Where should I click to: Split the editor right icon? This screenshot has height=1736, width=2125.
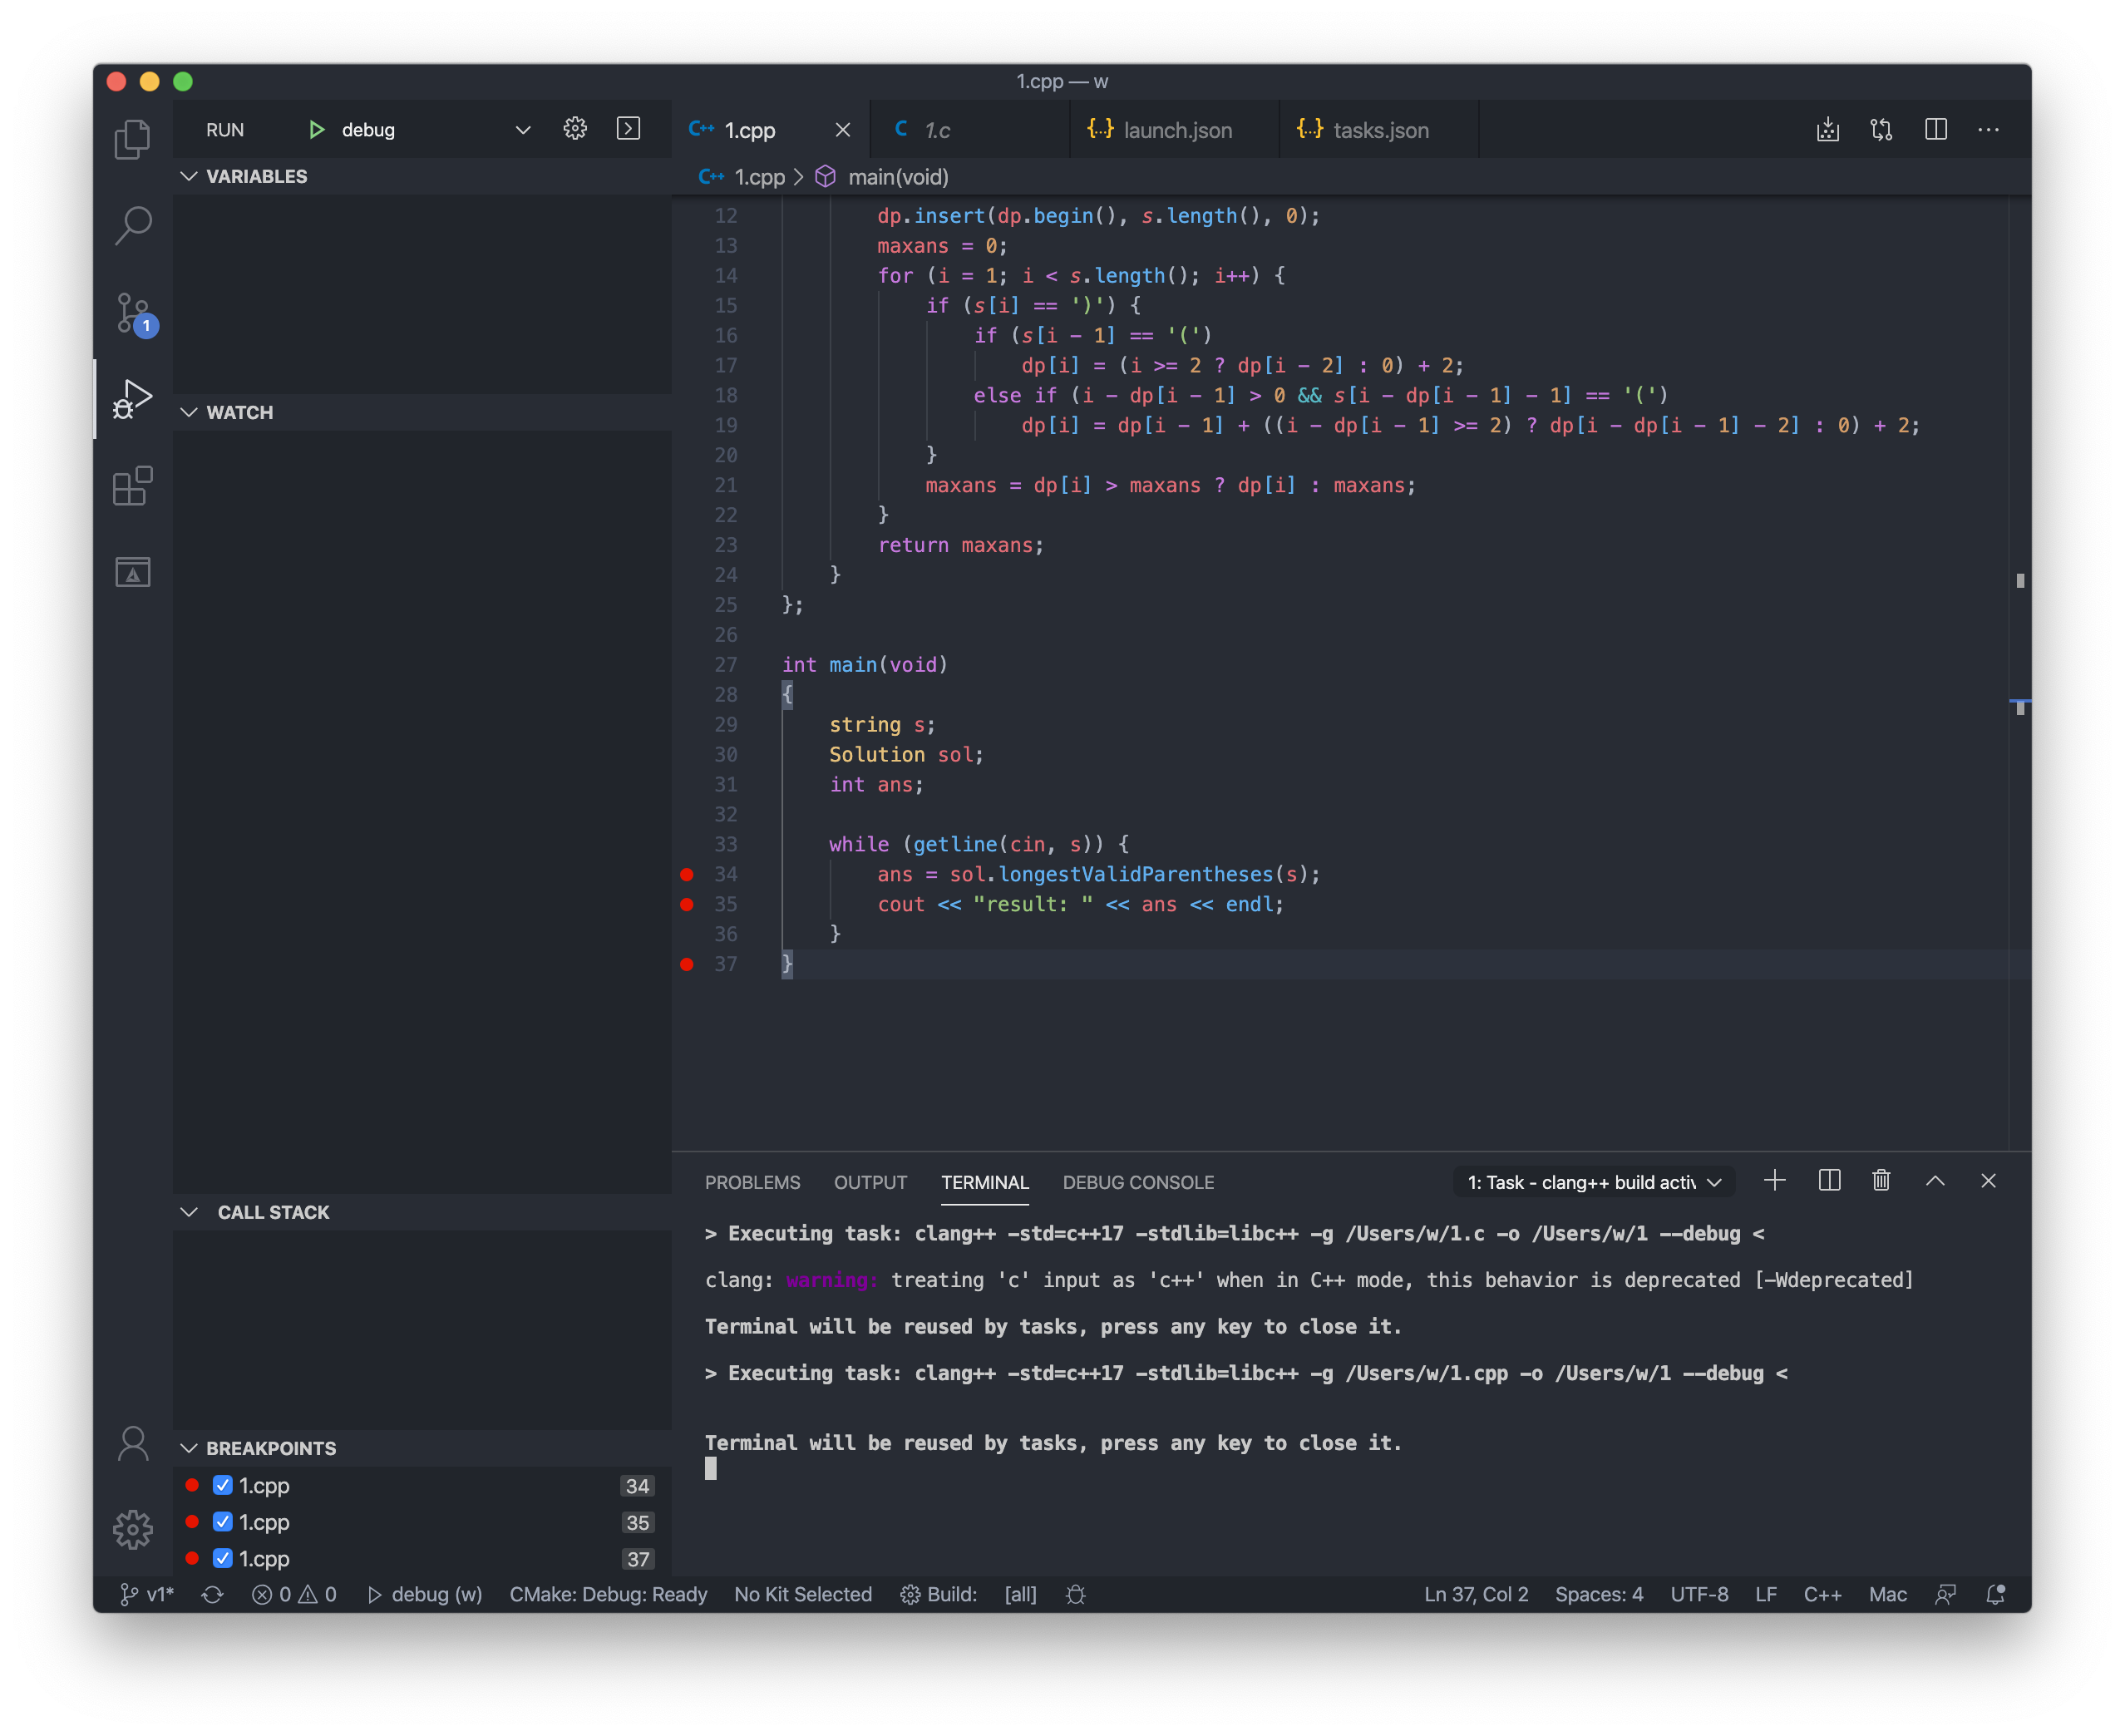1935,130
